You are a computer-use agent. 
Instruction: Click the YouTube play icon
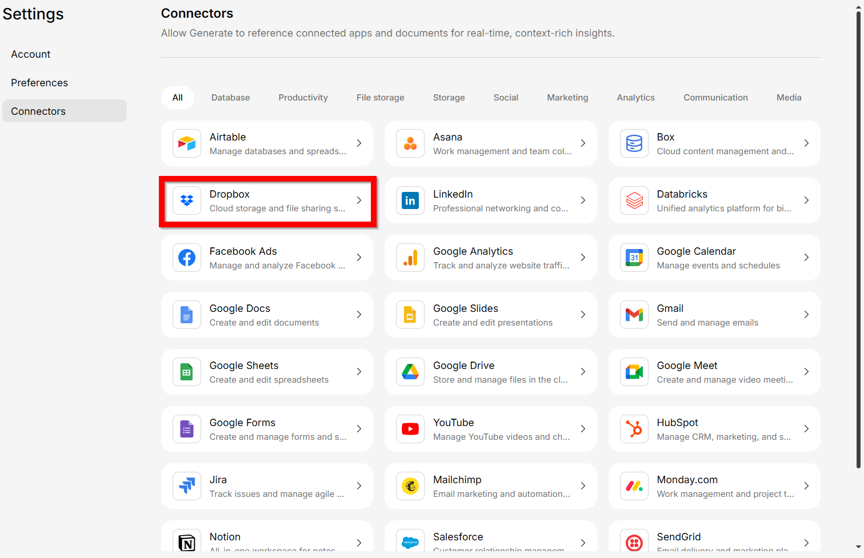[x=410, y=429]
